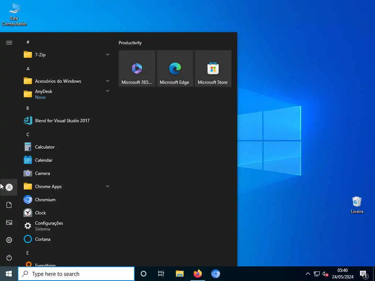375x281 pixels.
Task: Click the user account icon in Start sidebar
Action: 9,187
